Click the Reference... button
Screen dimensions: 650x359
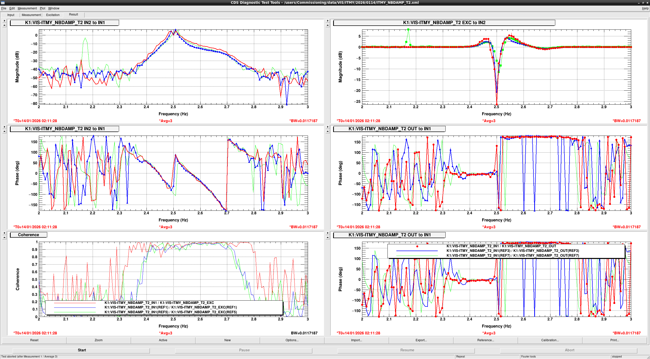click(485, 340)
